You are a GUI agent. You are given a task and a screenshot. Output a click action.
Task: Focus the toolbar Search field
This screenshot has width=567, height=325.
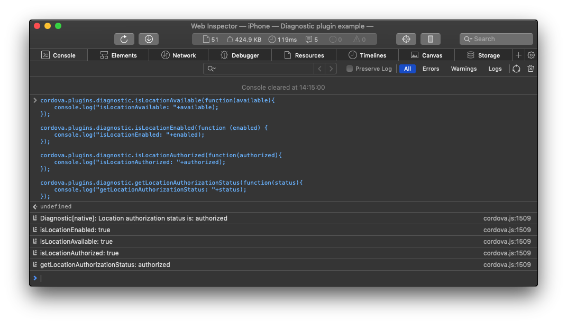[x=496, y=39]
